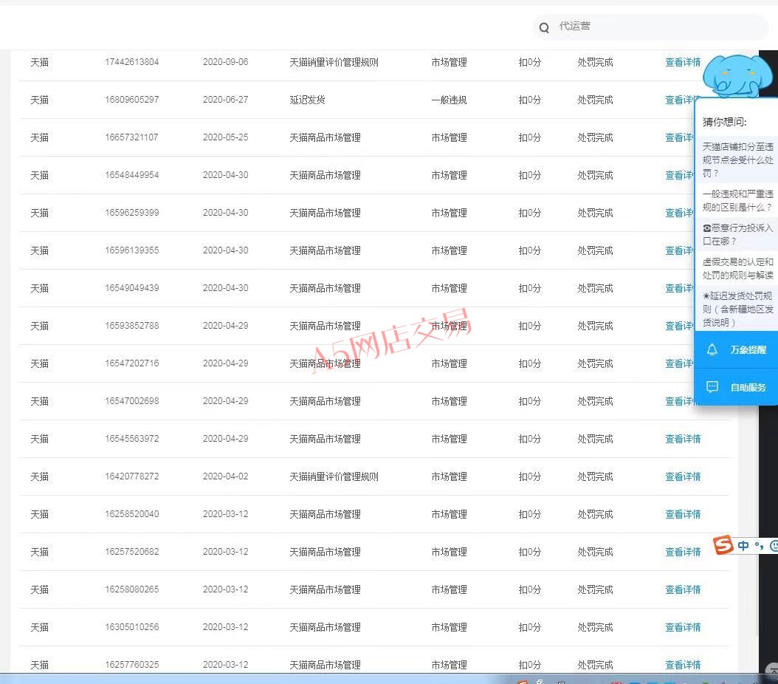Click 处罚完成 status in row 16545563972

(x=595, y=440)
